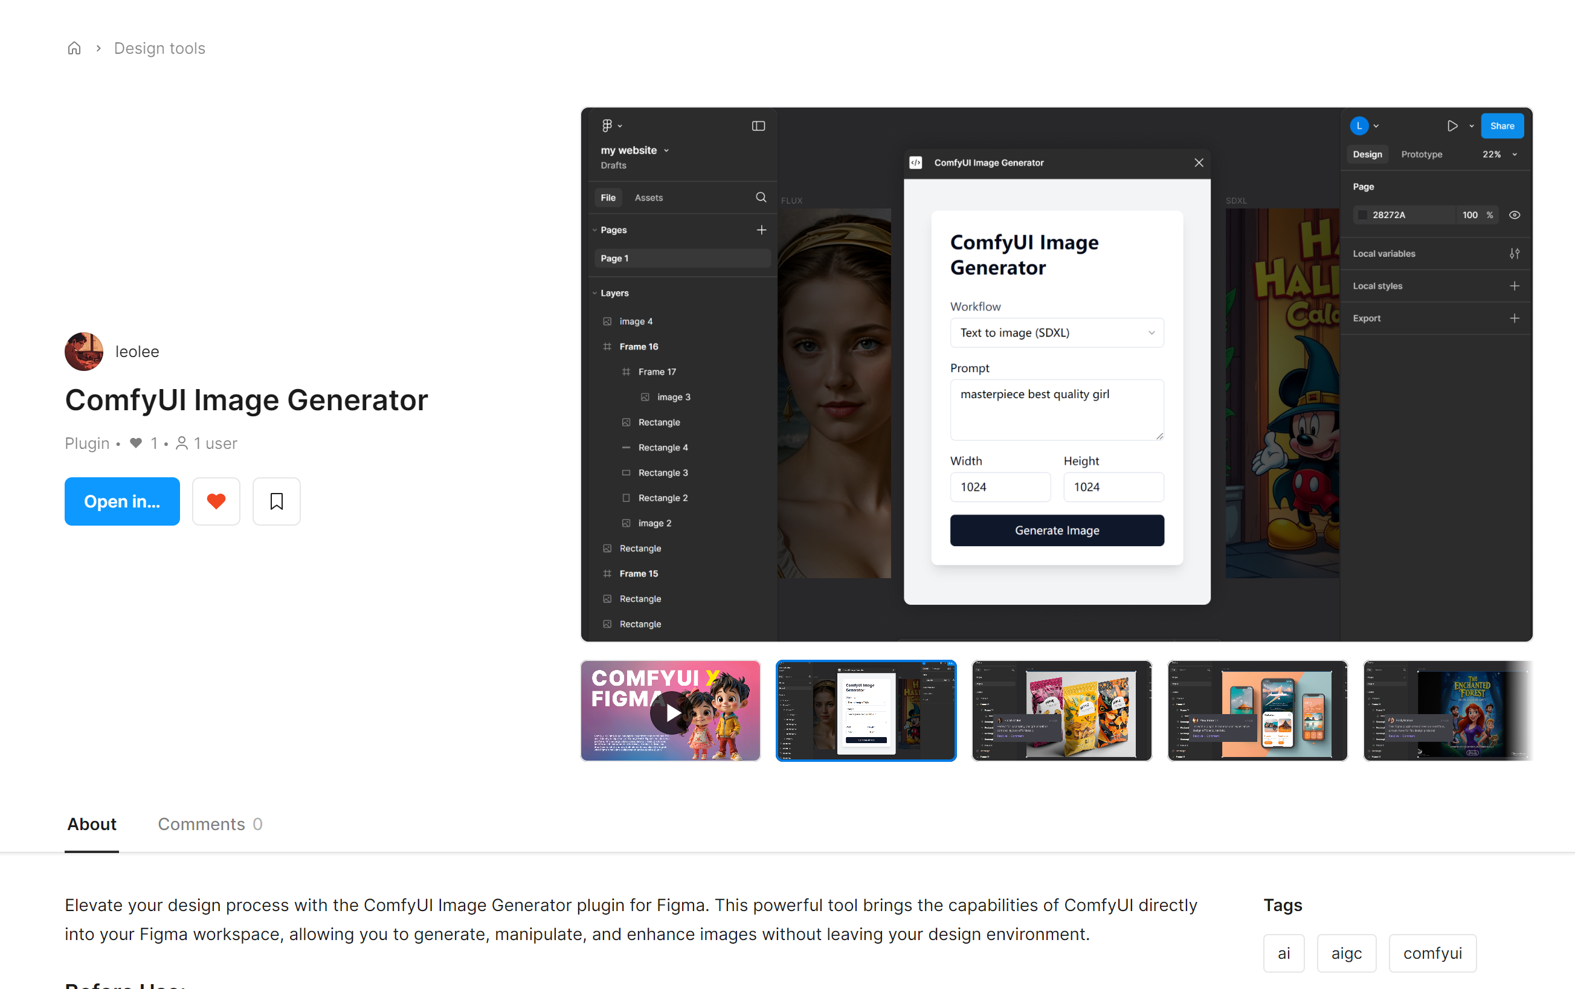Image resolution: width=1575 pixels, height=989 pixels.
Task: Add a new page with plus icon
Action: (761, 230)
